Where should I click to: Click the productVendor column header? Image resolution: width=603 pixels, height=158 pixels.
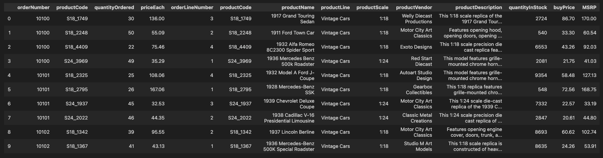[414, 7]
